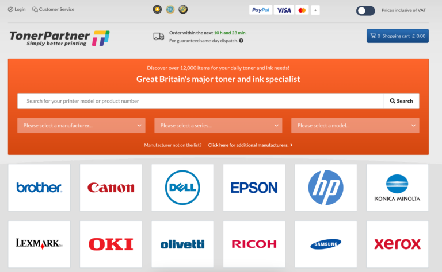Click 'Click here for additional manufacturers' link
Viewport: 442px width, 272px height.
(250, 145)
